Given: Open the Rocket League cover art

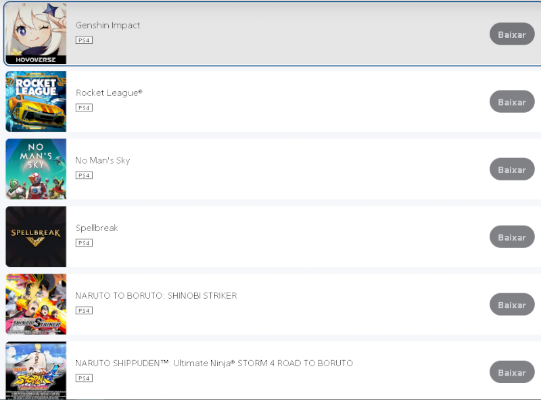Looking at the screenshot, I should [x=36, y=101].
